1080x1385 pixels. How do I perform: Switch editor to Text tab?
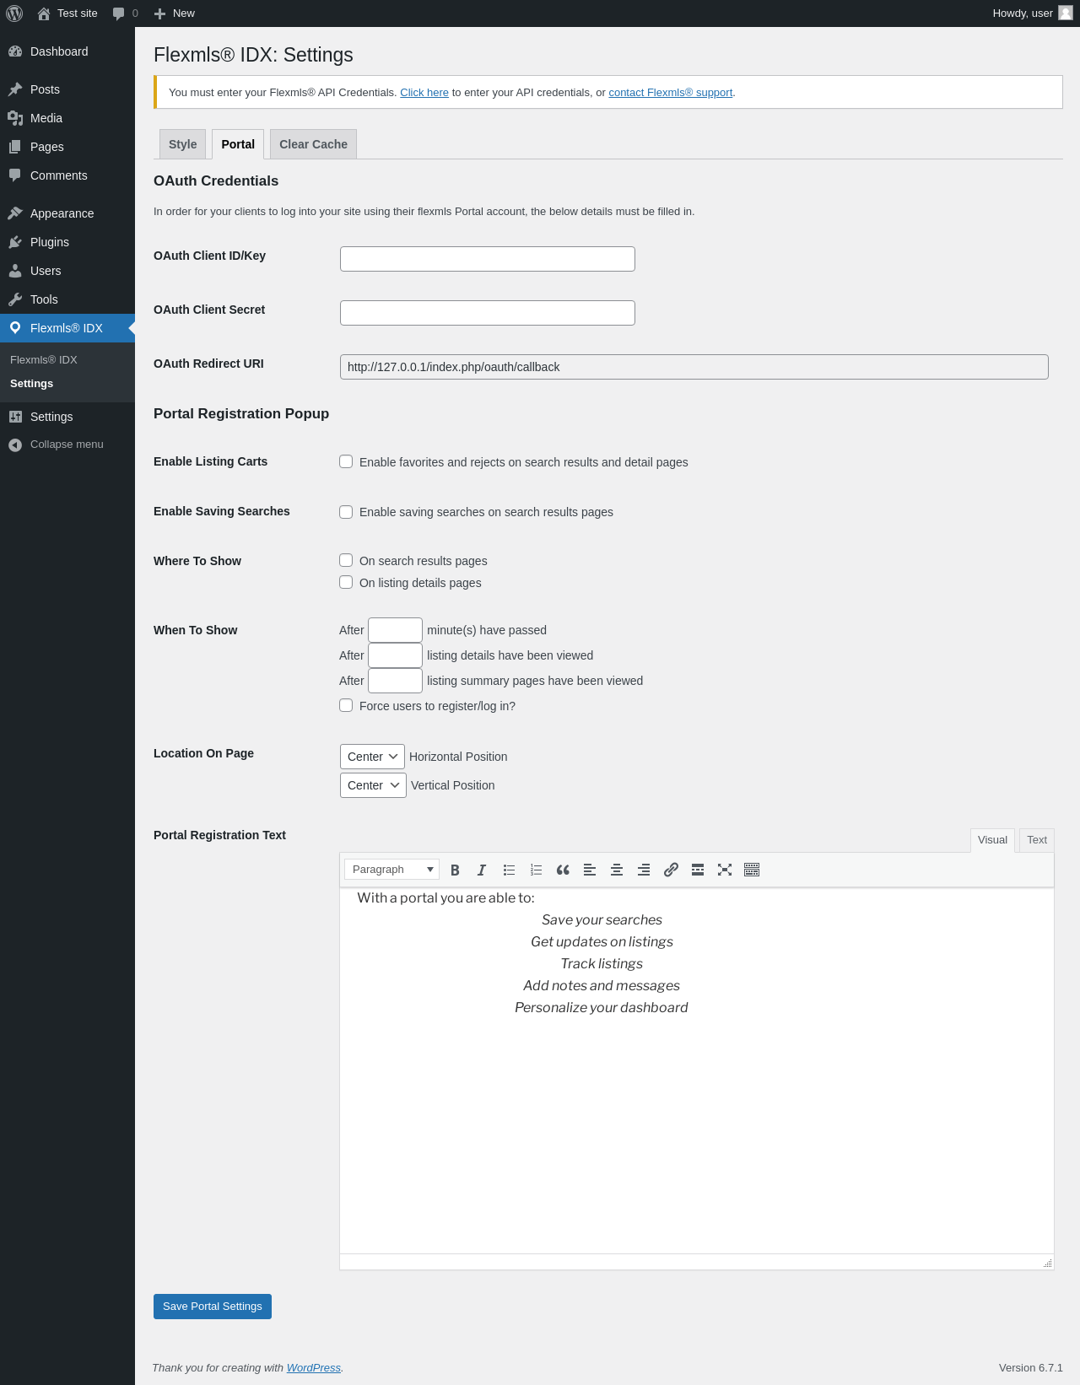click(x=1037, y=840)
